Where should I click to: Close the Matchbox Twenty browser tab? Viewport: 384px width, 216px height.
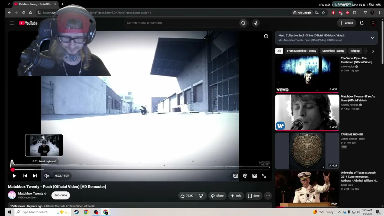[55, 4]
